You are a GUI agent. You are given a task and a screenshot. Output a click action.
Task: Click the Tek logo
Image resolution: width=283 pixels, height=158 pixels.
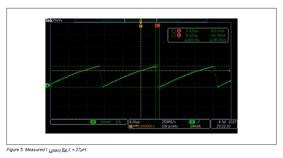point(49,20)
